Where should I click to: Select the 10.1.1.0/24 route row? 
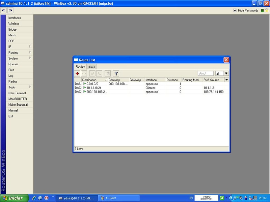point(152,88)
